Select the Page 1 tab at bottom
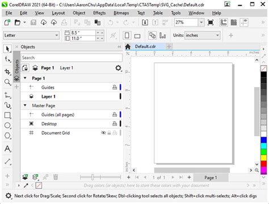Image resolution: width=269 pixels, height=204 pixels. coord(211,177)
